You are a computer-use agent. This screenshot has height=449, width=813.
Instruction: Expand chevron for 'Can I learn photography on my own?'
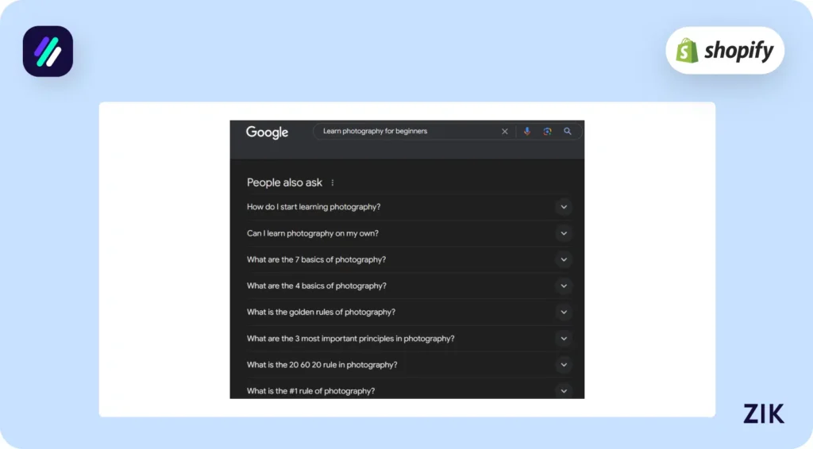pyautogui.click(x=564, y=233)
